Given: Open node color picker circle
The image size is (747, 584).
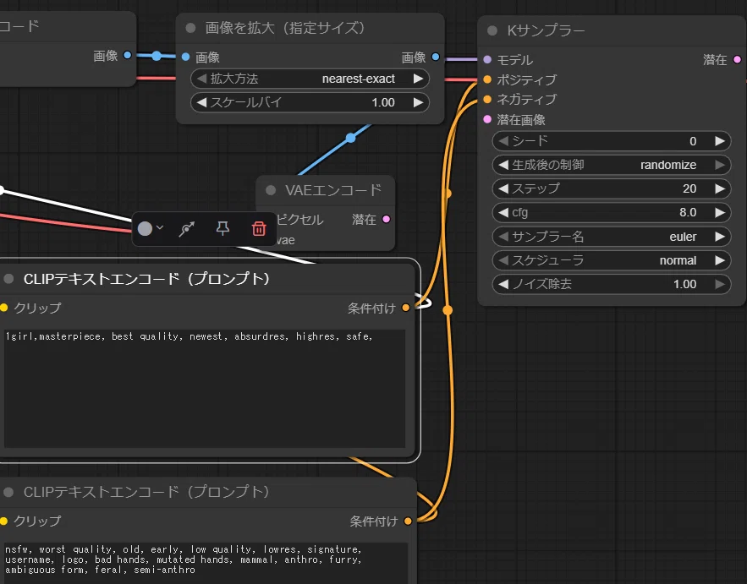Looking at the screenshot, I should point(145,229).
